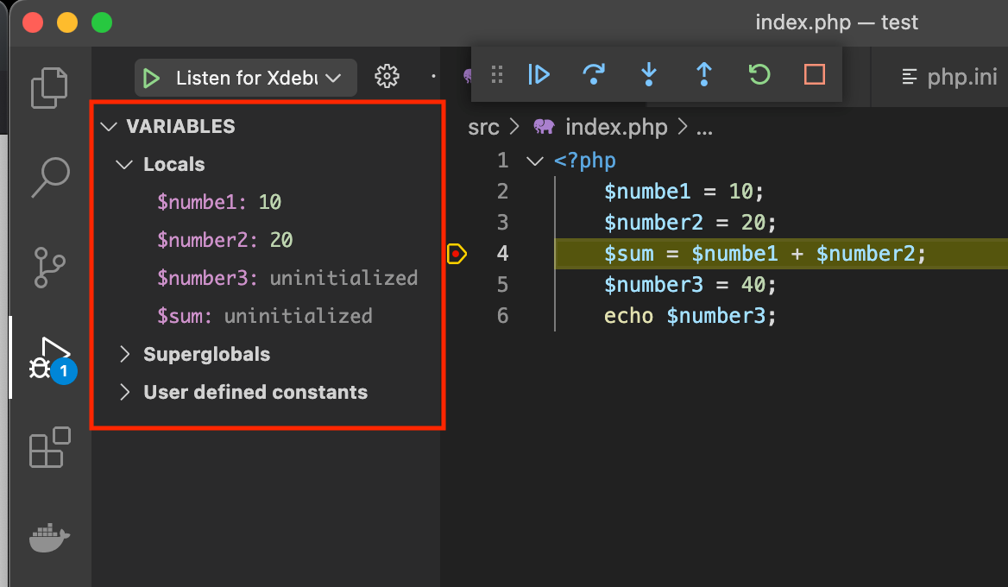Click value '40' on line 5
The image size is (1008, 587).
coord(753,285)
